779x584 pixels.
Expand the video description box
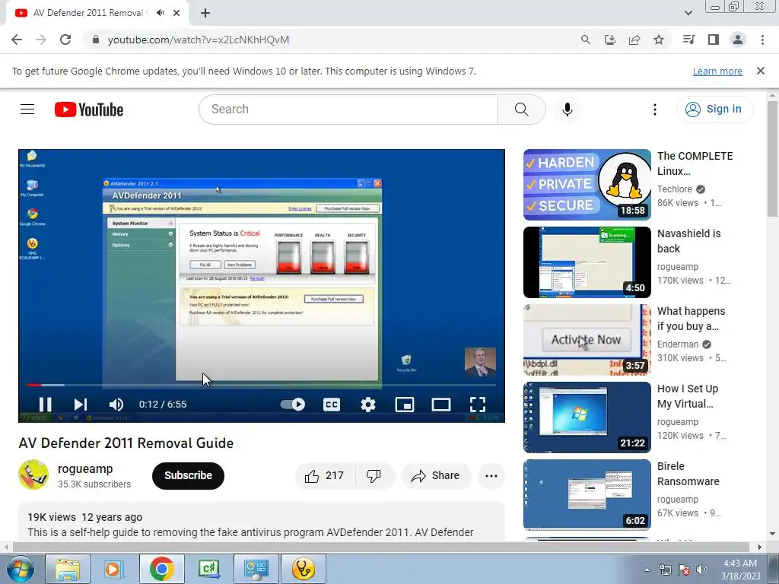262,521
